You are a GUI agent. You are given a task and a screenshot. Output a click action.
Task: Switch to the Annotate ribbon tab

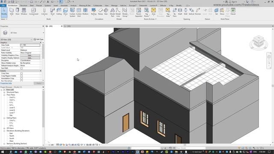[64, 6]
